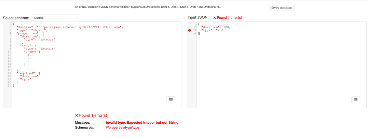369x138 pixels.
Task: Click the enum value 3 in schema editor
Action: (x=33, y=61)
